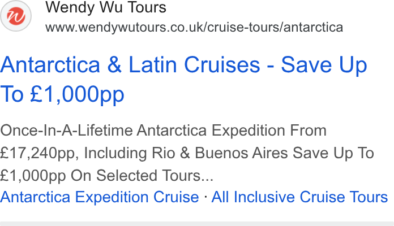
Task: Click the grey divider bar below the ad
Action: 197,224
